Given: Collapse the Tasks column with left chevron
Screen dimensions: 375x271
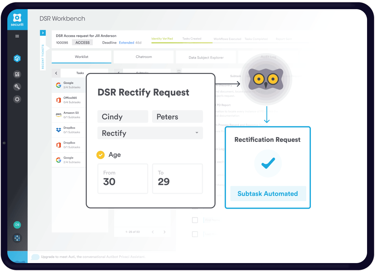Looking at the screenshot, I should [x=56, y=73].
